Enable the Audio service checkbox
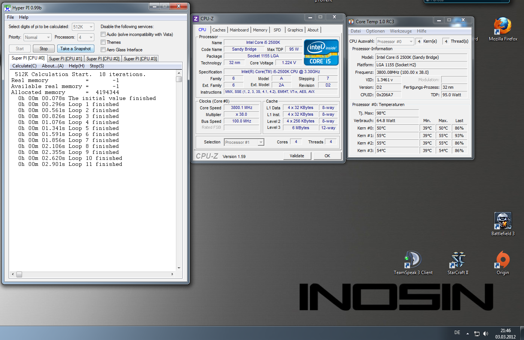This screenshot has height=340, width=524. coord(103,34)
